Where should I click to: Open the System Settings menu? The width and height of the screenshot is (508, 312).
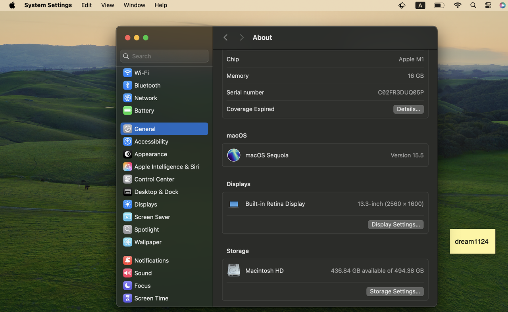pos(48,5)
